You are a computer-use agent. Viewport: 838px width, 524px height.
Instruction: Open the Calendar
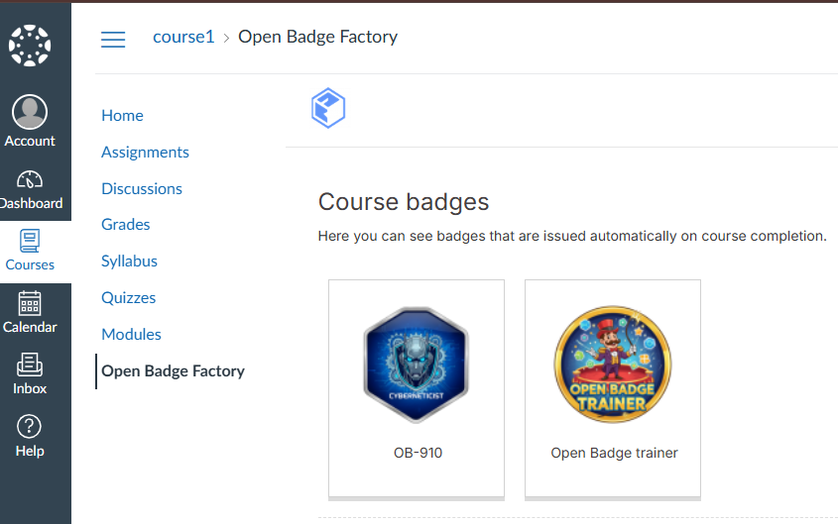tap(30, 313)
